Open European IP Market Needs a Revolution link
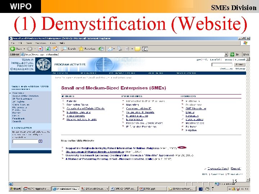Image resolution: width=259 pixels, height=194 pixels. pyautogui.click(x=95, y=152)
